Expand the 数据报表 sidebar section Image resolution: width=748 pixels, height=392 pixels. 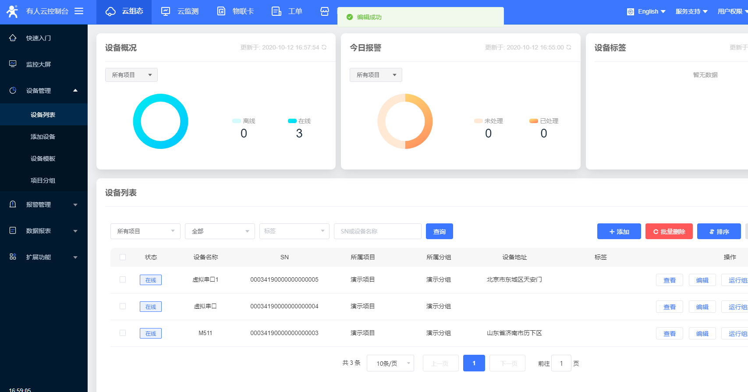[44, 231]
